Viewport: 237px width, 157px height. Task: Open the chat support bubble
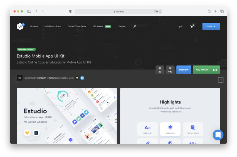[218, 135]
